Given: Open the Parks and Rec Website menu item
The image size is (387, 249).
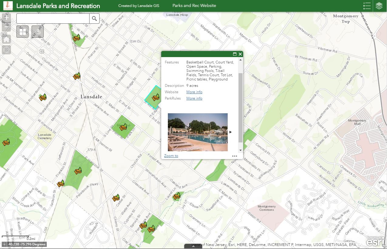Looking at the screenshot, I should (194, 5).
